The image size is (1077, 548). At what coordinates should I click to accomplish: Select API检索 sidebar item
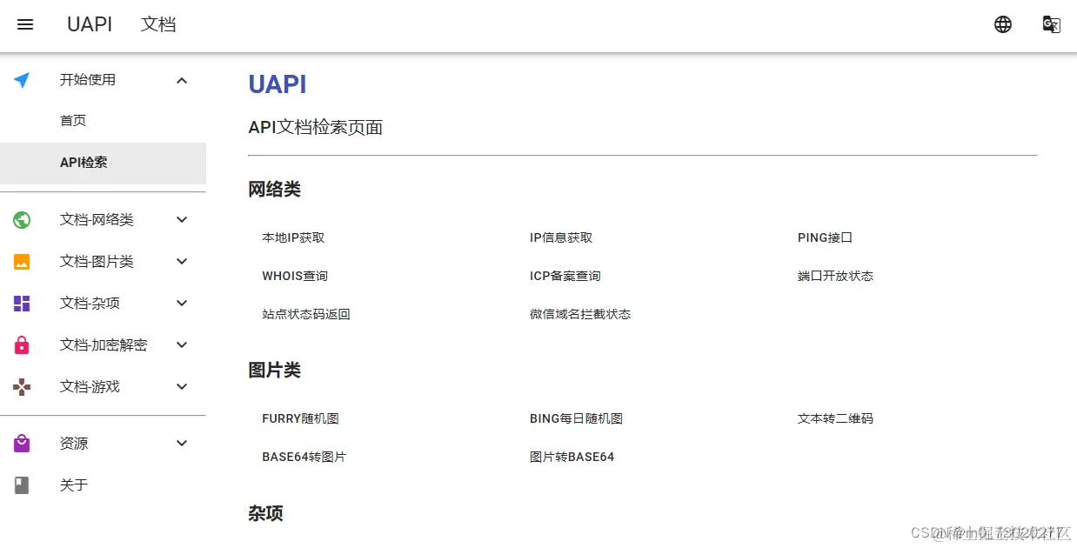103,163
